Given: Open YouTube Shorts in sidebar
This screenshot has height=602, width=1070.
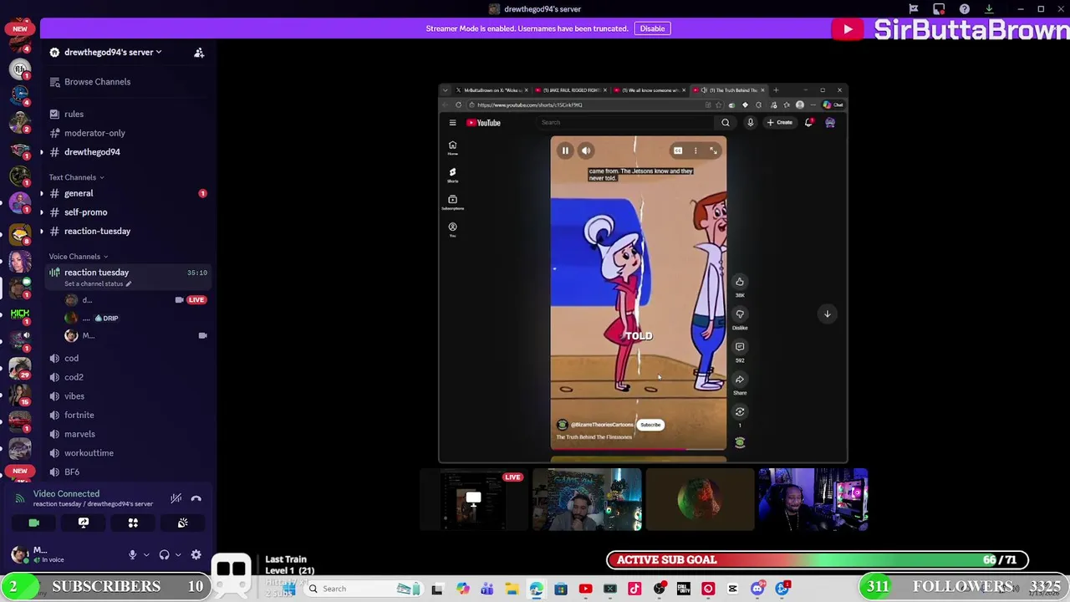Looking at the screenshot, I should [452, 174].
